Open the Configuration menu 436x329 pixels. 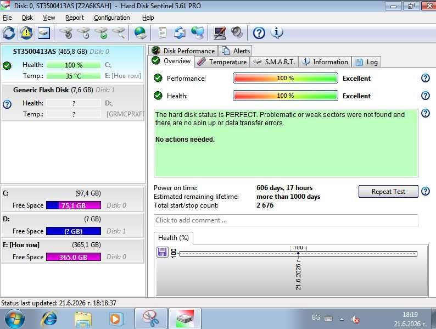pos(112,18)
